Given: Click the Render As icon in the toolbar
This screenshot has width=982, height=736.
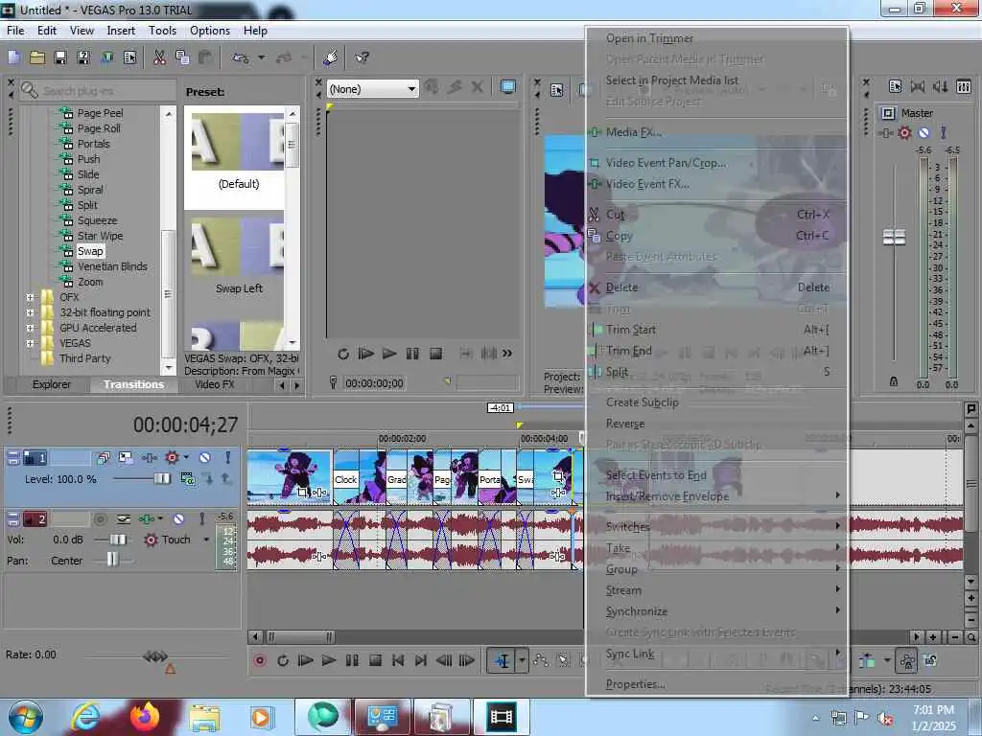Looking at the screenshot, I should tap(107, 57).
